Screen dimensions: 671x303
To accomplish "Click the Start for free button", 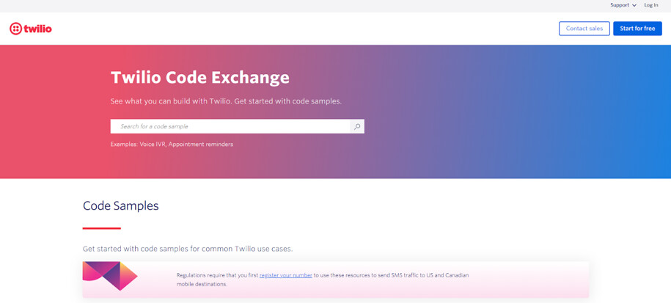I will (637, 29).
